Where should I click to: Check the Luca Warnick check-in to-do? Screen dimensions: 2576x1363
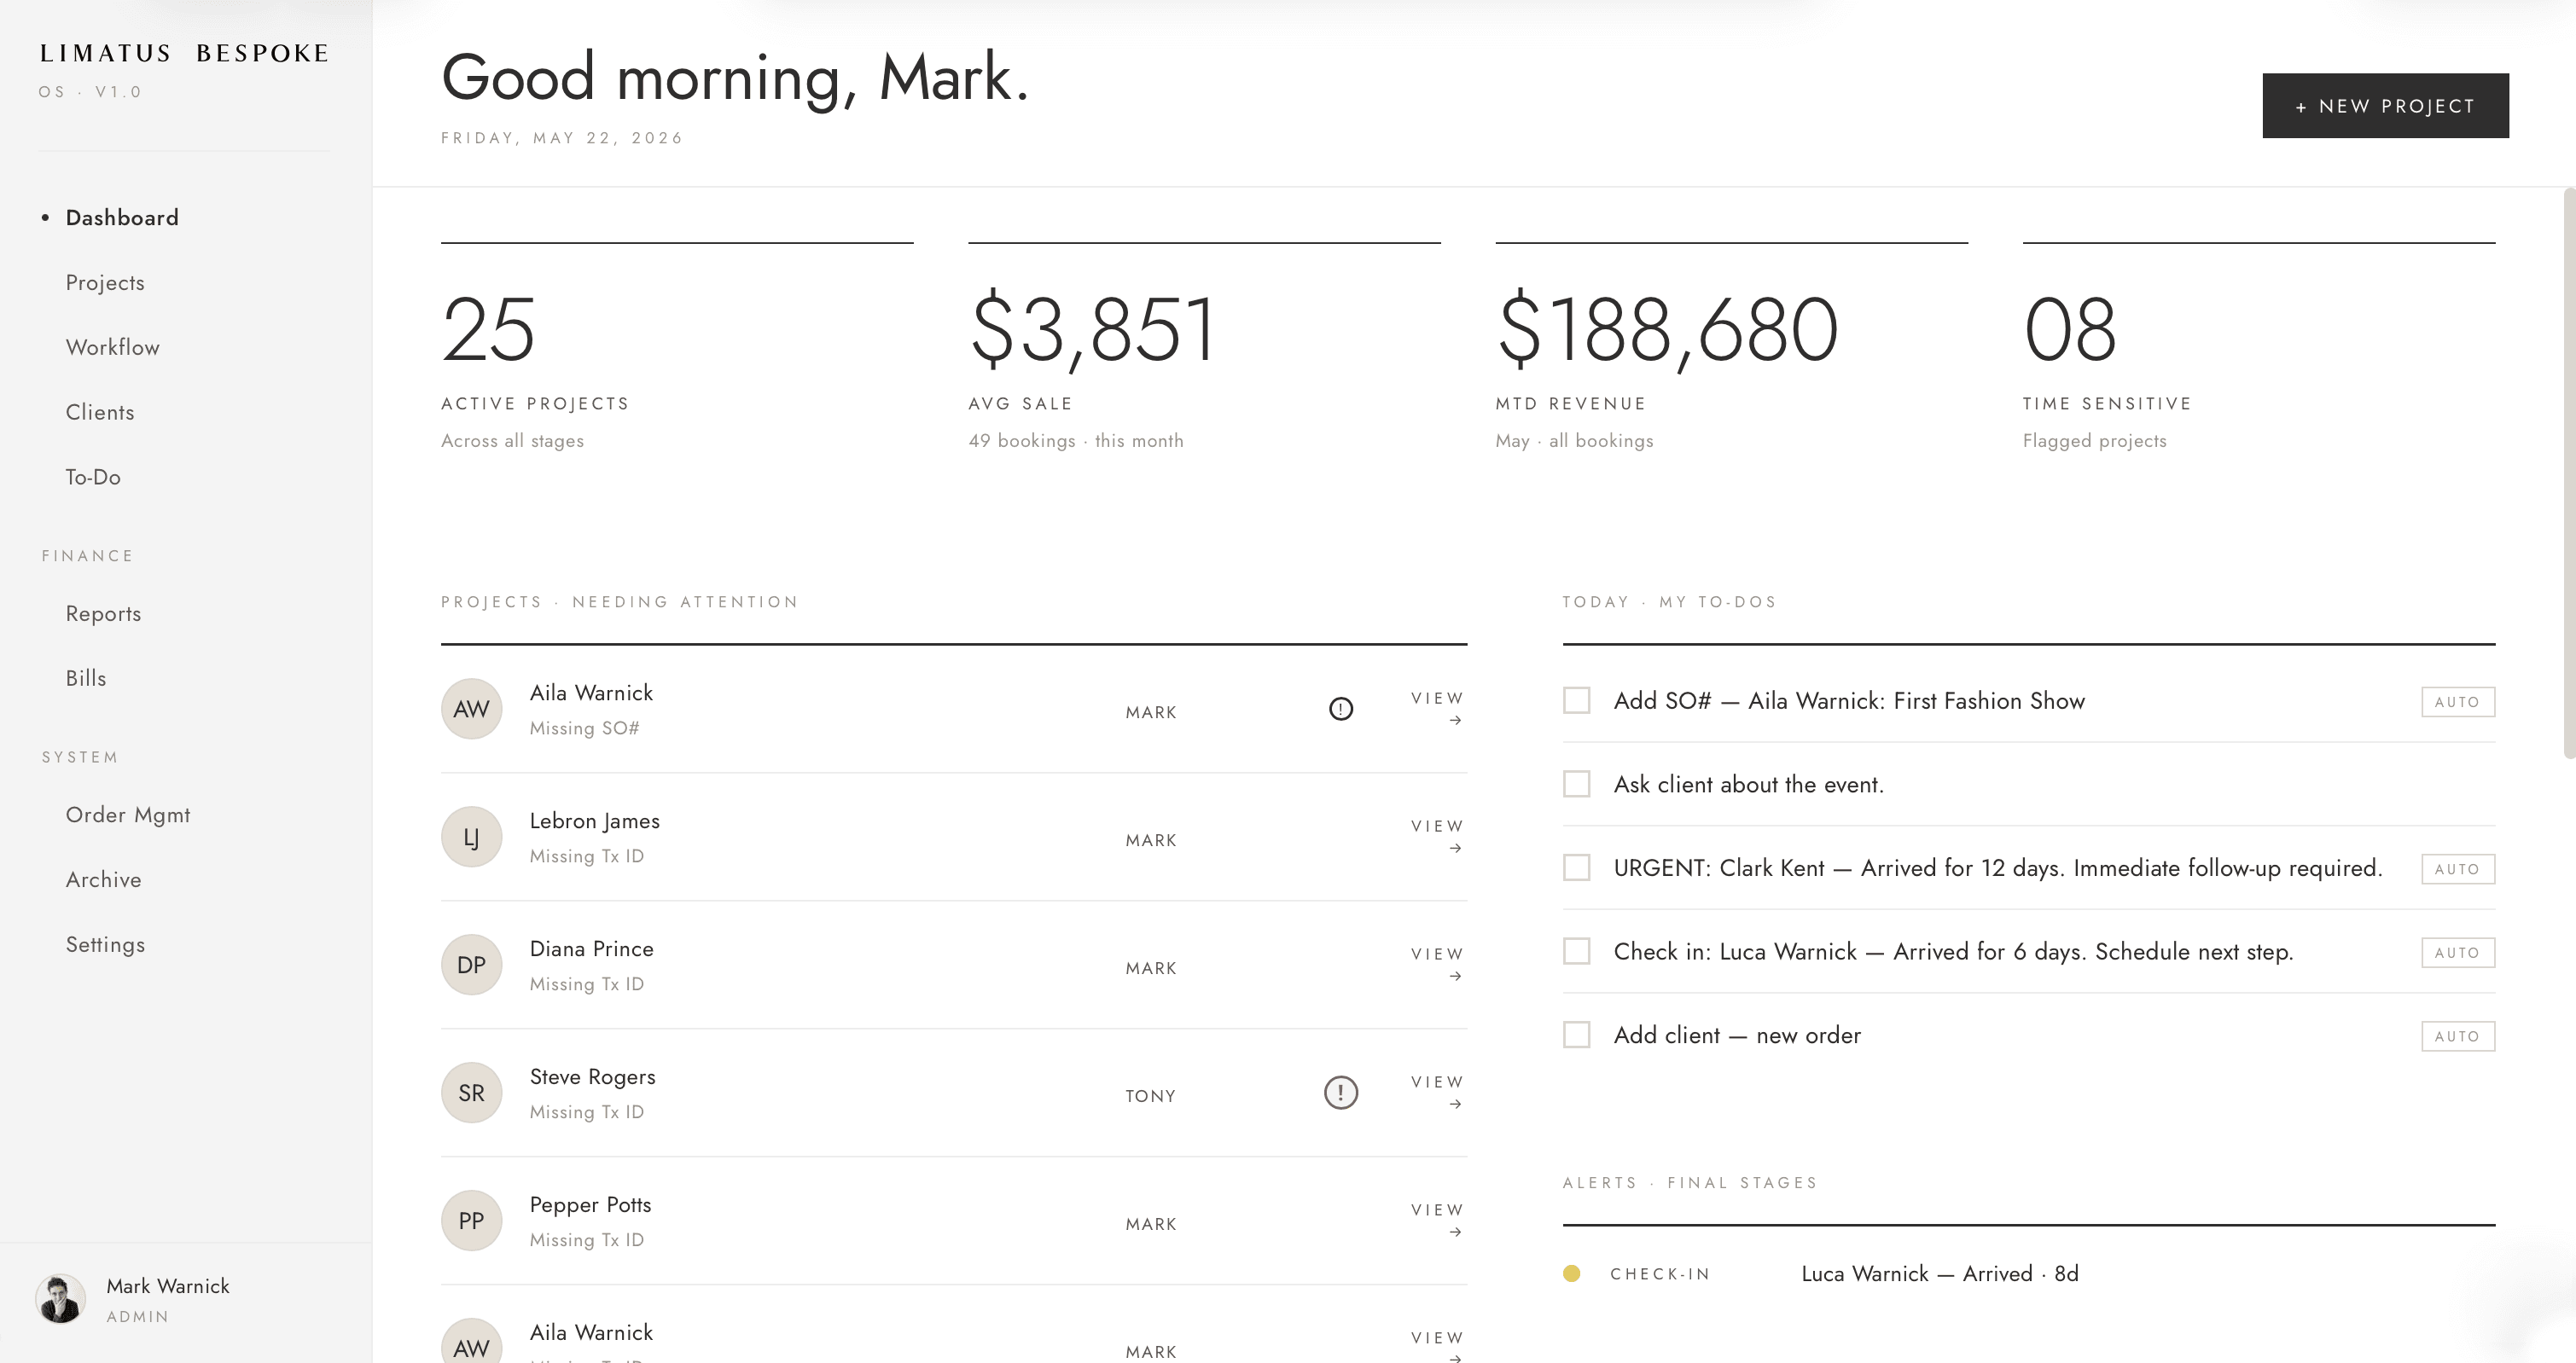1576,951
